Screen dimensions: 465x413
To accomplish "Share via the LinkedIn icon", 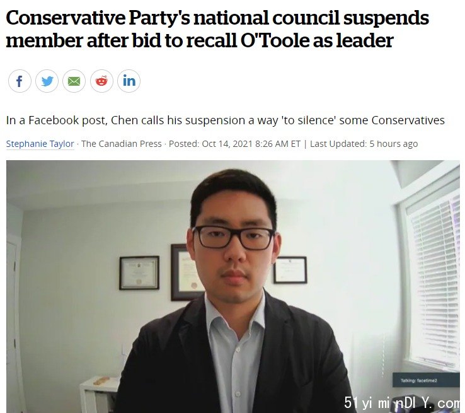I will [129, 81].
